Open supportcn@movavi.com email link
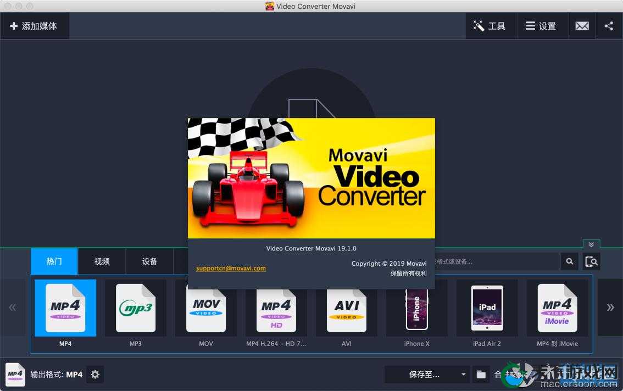This screenshot has width=623, height=391. tap(231, 268)
